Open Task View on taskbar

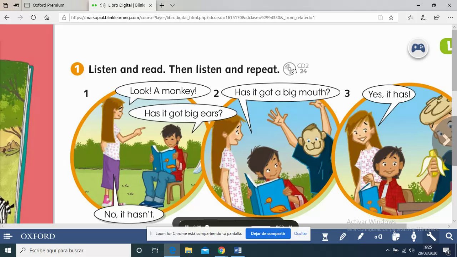[155, 251]
